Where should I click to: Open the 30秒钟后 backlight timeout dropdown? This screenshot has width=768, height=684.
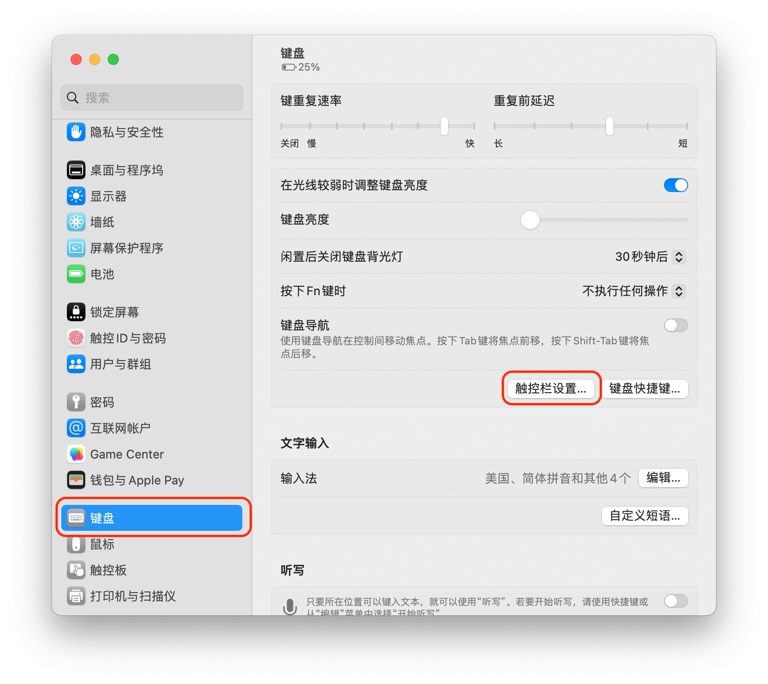(x=650, y=257)
